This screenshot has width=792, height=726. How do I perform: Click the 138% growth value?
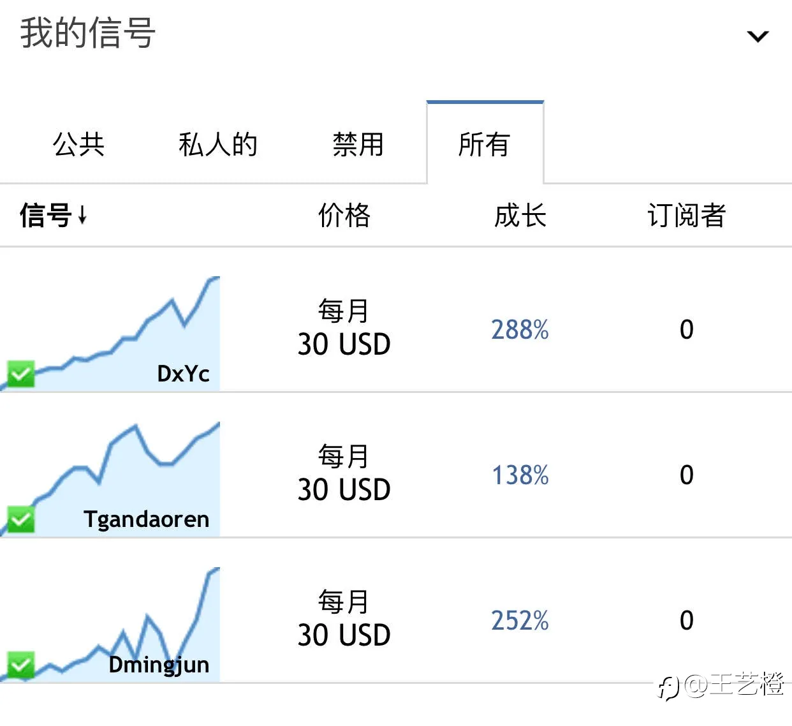(x=520, y=475)
